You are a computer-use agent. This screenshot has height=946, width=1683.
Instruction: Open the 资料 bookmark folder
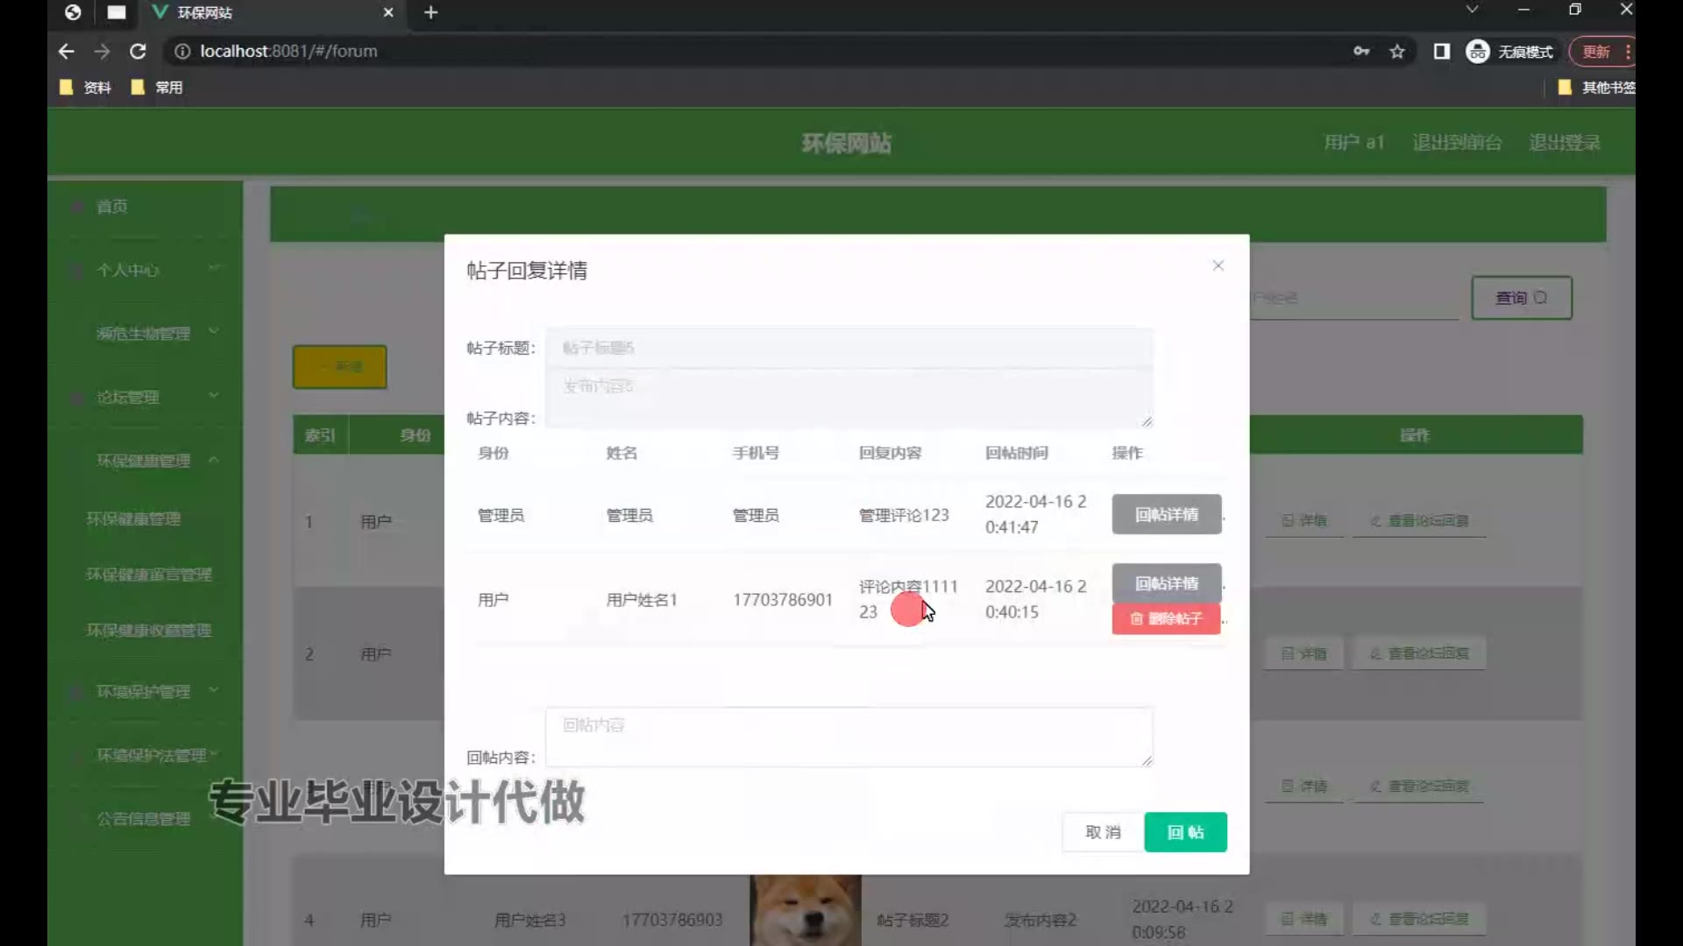(x=85, y=88)
